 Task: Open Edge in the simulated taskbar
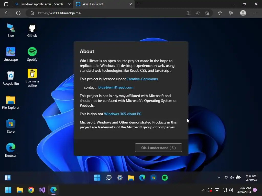coord(142,178)
